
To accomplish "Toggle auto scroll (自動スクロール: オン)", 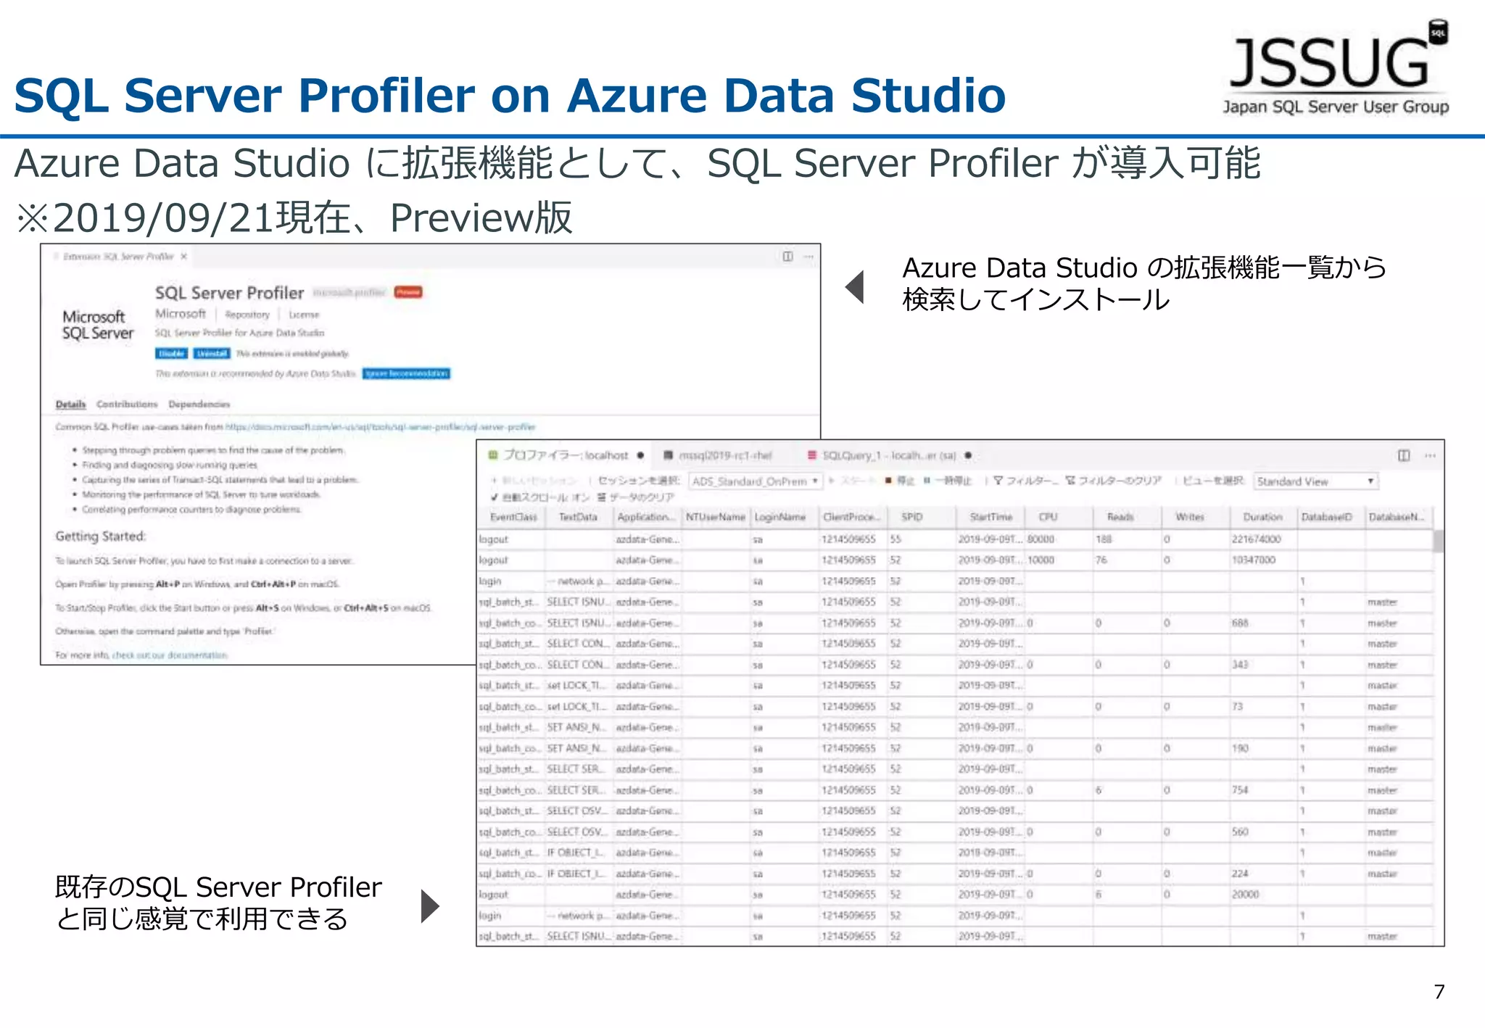I will tap(539, 497).
